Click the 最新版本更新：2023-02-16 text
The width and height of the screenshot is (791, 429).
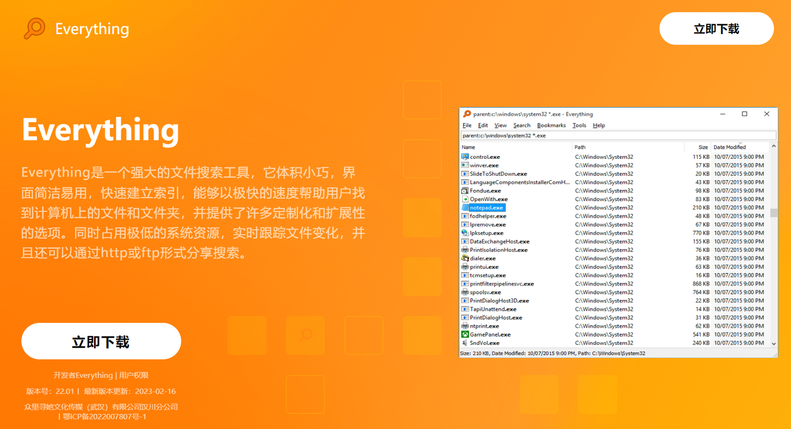coord(130,391)
